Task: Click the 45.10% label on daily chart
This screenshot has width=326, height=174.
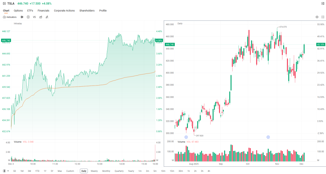Action: point(321,44)
